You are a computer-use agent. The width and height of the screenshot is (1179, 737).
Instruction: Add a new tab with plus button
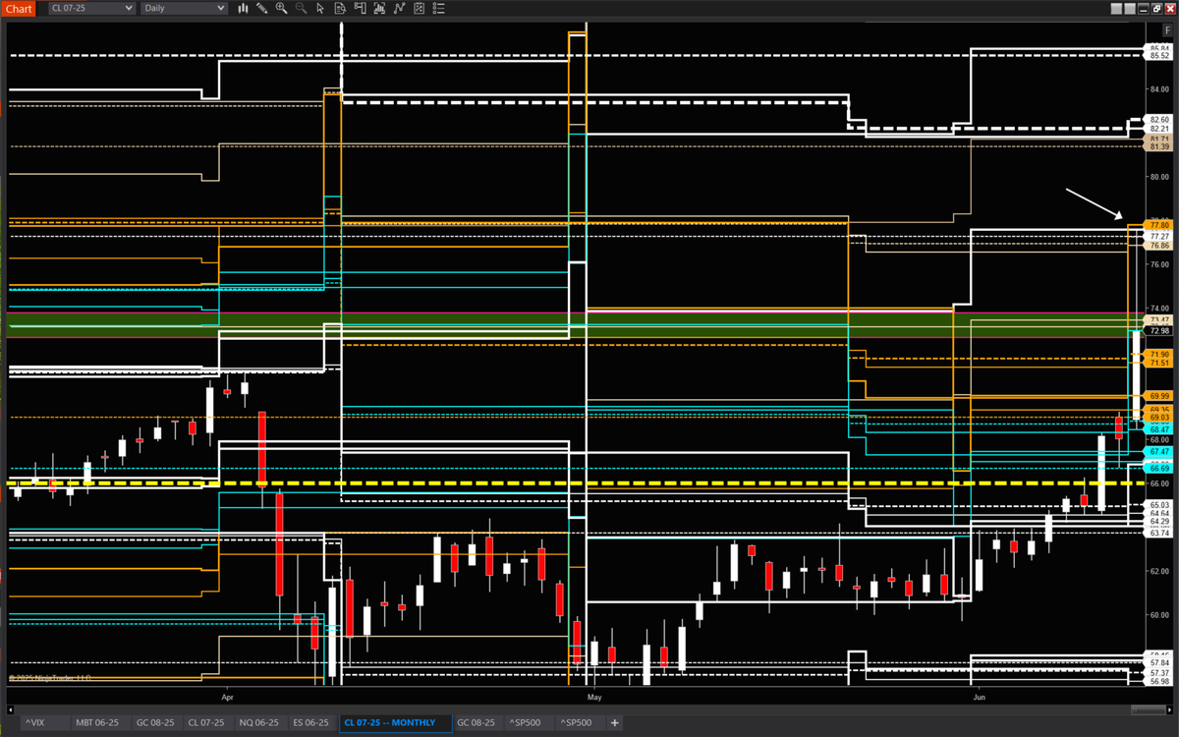(x=615, y=723)
